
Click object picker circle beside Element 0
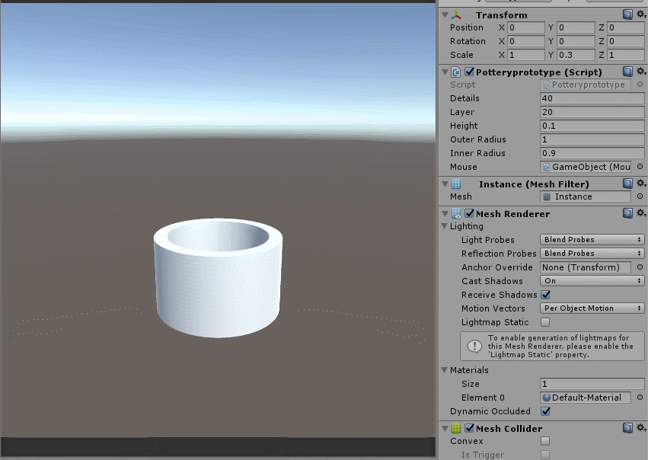click(x=640, y=398)
